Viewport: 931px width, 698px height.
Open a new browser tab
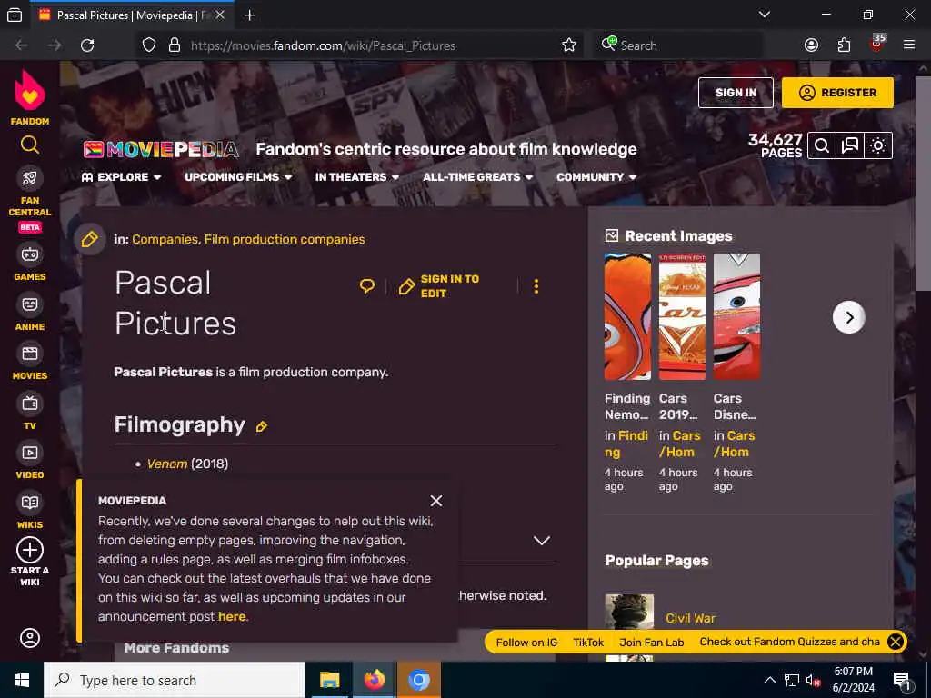(x=249, y=15)
